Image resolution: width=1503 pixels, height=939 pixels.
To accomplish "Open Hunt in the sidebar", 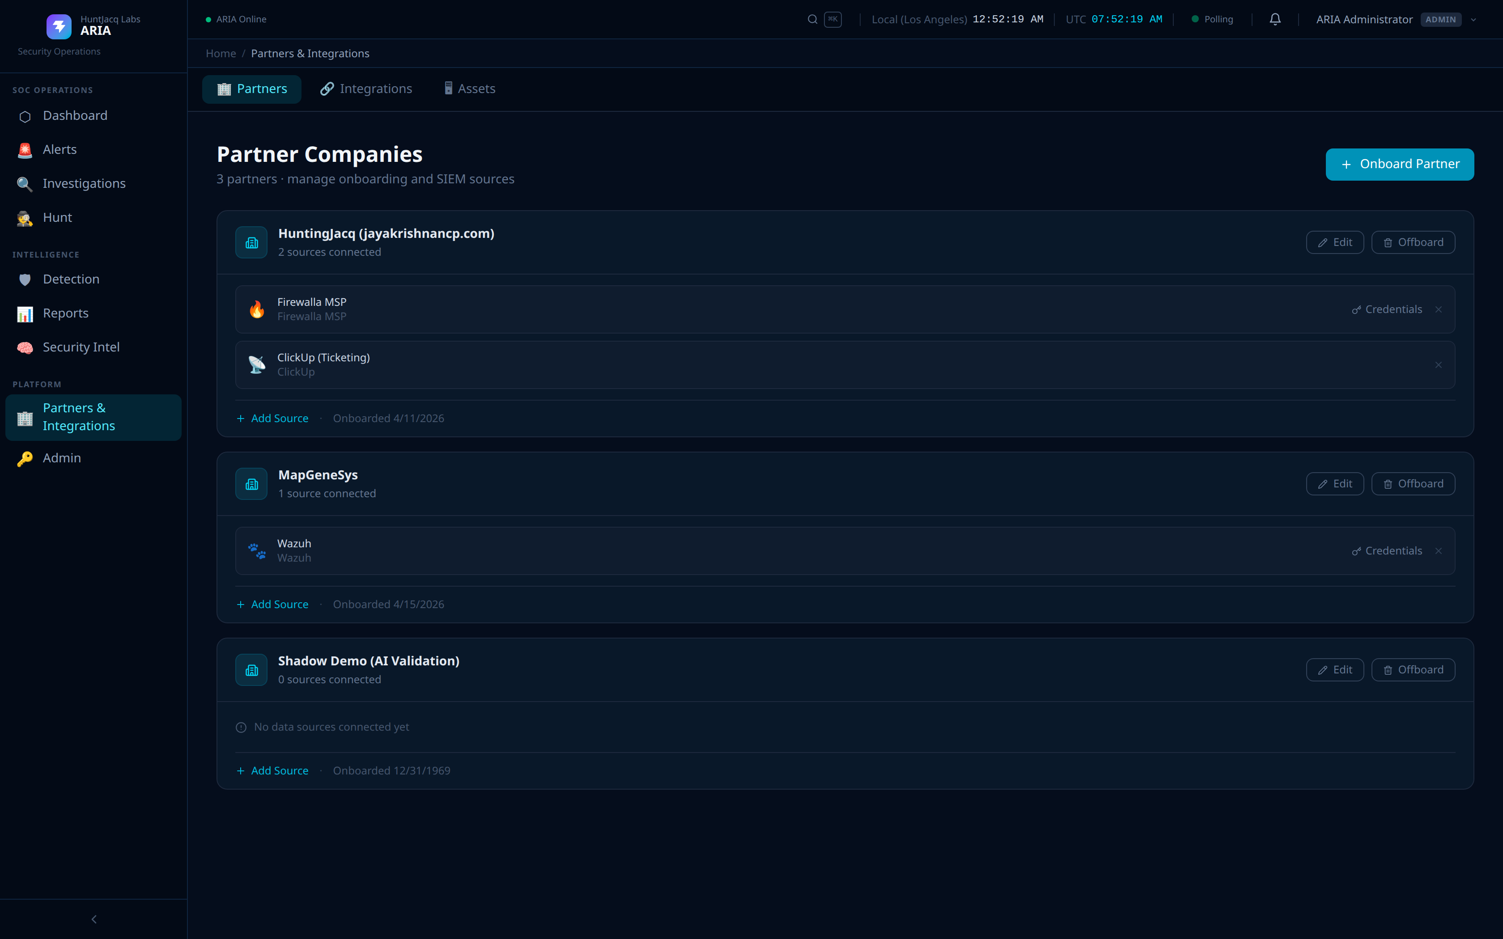I will (93, 217).
